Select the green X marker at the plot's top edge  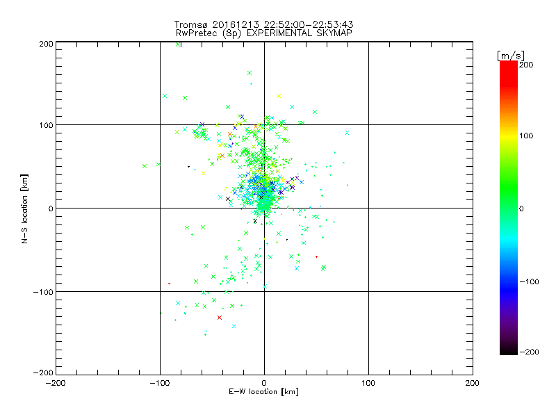(179, 44)
